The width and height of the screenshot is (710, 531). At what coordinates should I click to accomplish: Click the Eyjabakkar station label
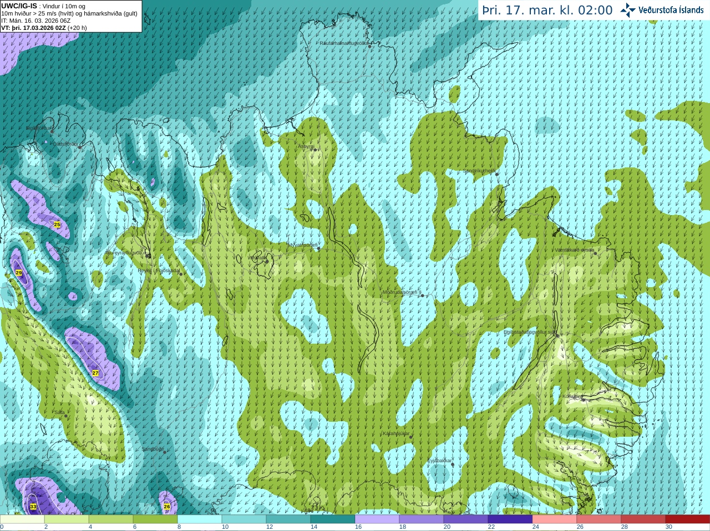[440, 461]
